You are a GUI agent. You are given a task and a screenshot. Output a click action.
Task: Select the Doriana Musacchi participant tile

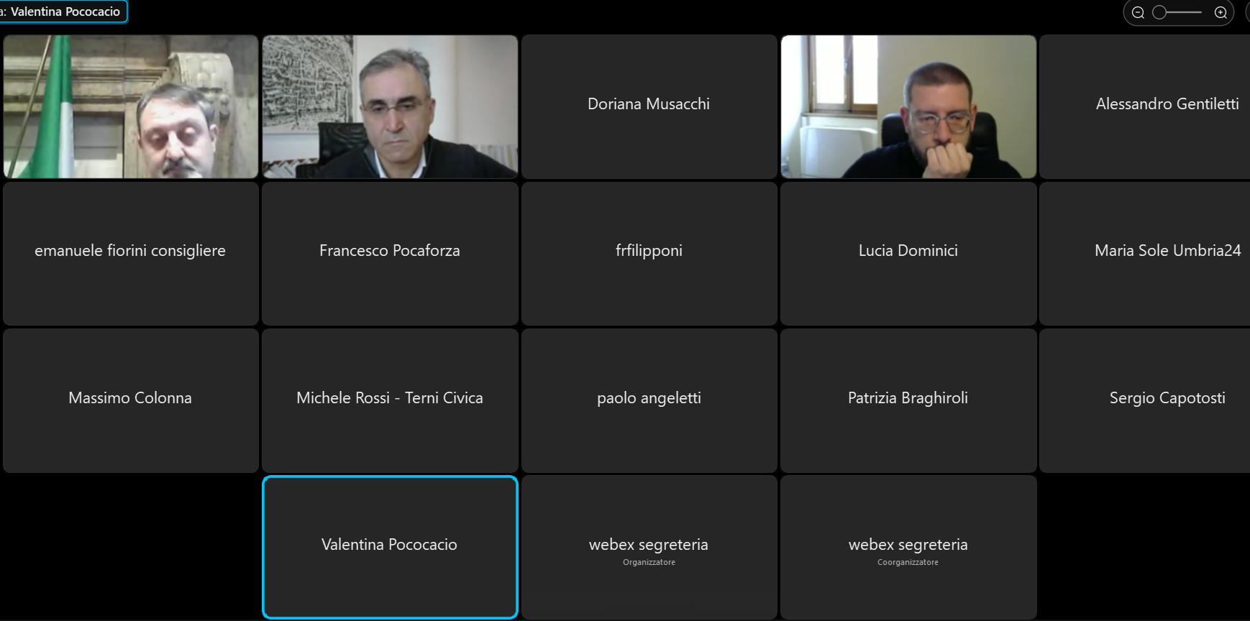pyautogui.click(x=649, y=106)
